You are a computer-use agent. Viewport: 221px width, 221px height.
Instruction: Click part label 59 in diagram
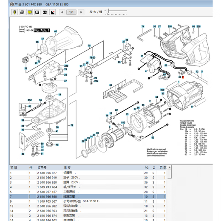(166, 65)
